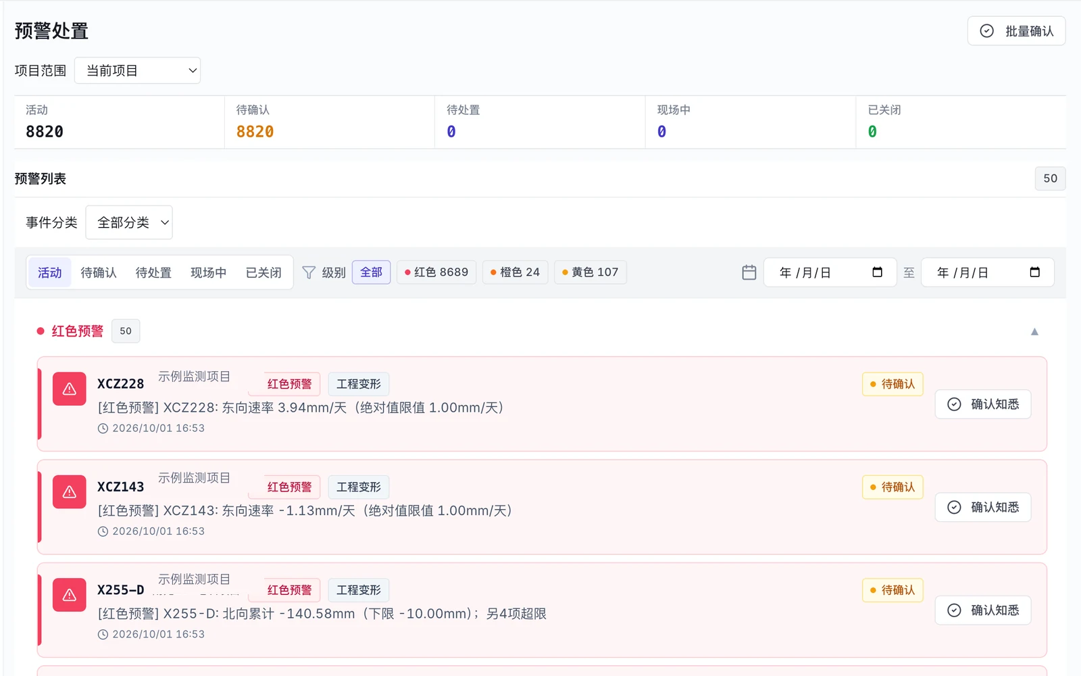The height and width of the screenshot is (676, 1081).
Task: Click 确认知悉 for alert XCZ143
Action: coord(983,507)
